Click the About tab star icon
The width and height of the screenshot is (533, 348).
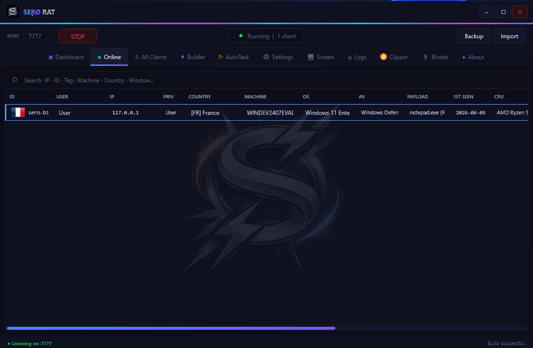(x=464, y=57)
